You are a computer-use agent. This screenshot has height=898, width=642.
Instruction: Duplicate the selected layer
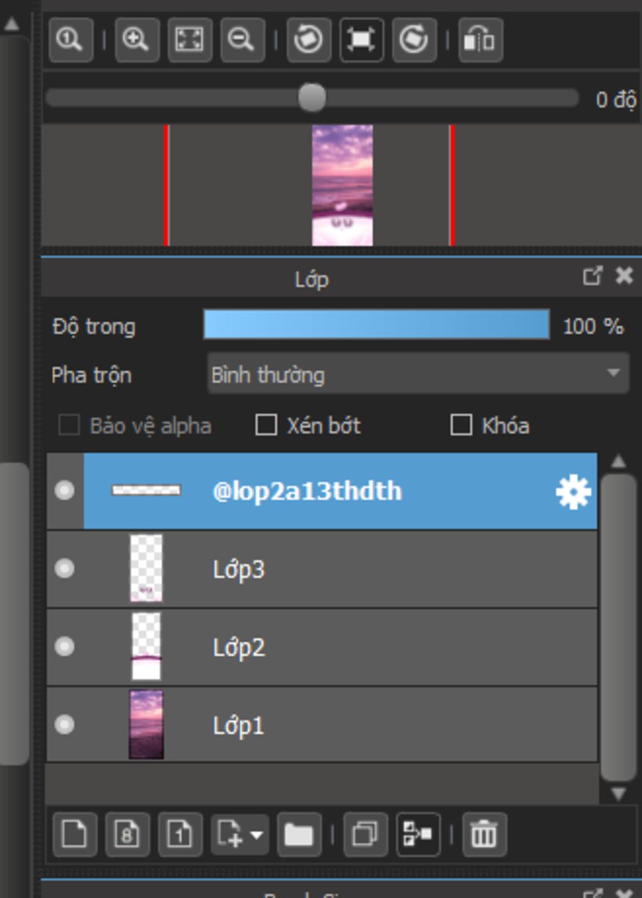click(x=365, y=835)
